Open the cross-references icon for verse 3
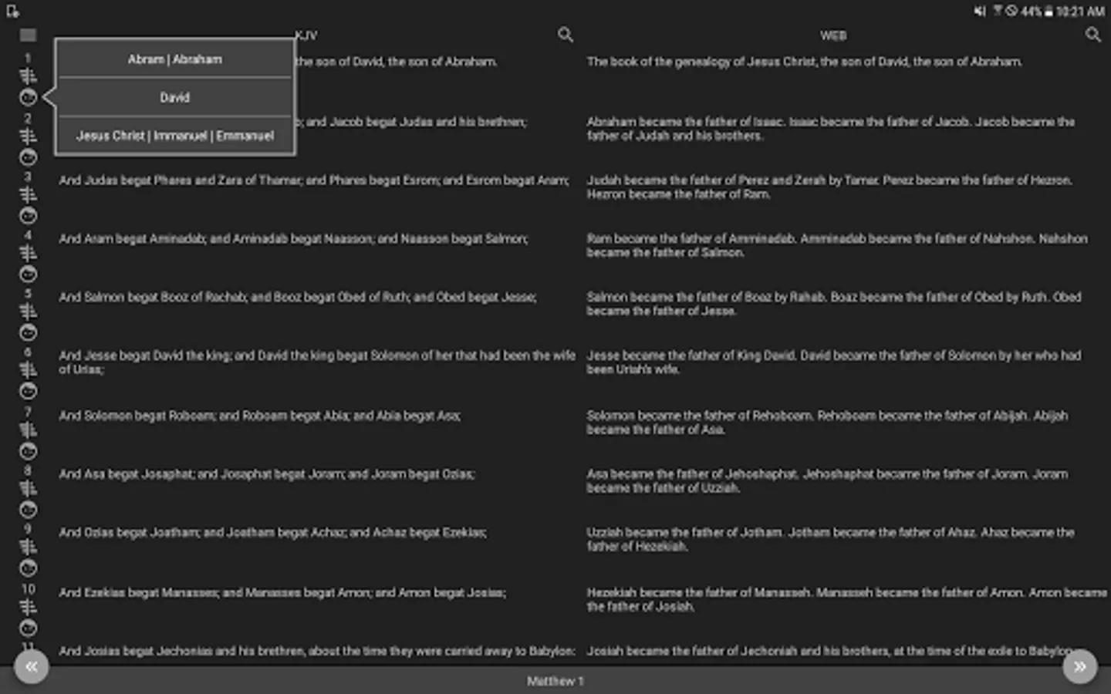 point(28,195)
